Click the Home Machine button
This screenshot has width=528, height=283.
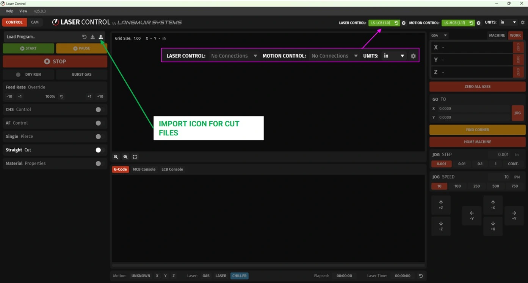pyautogui.click(x=477, y=142)
